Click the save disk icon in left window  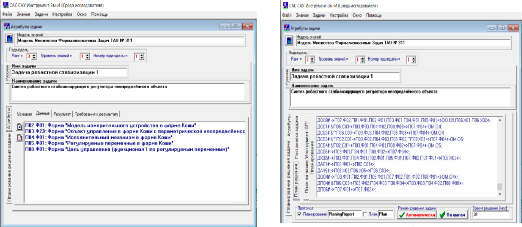pyautogui.click(x=9, y=38)
